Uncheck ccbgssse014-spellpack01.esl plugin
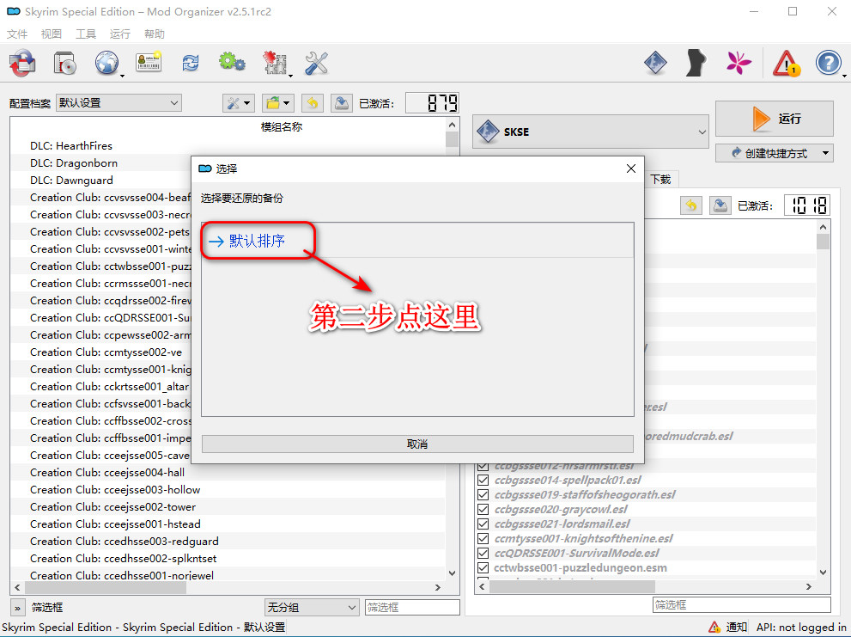The width and height of the screenshot is (851, 637). 483,480
